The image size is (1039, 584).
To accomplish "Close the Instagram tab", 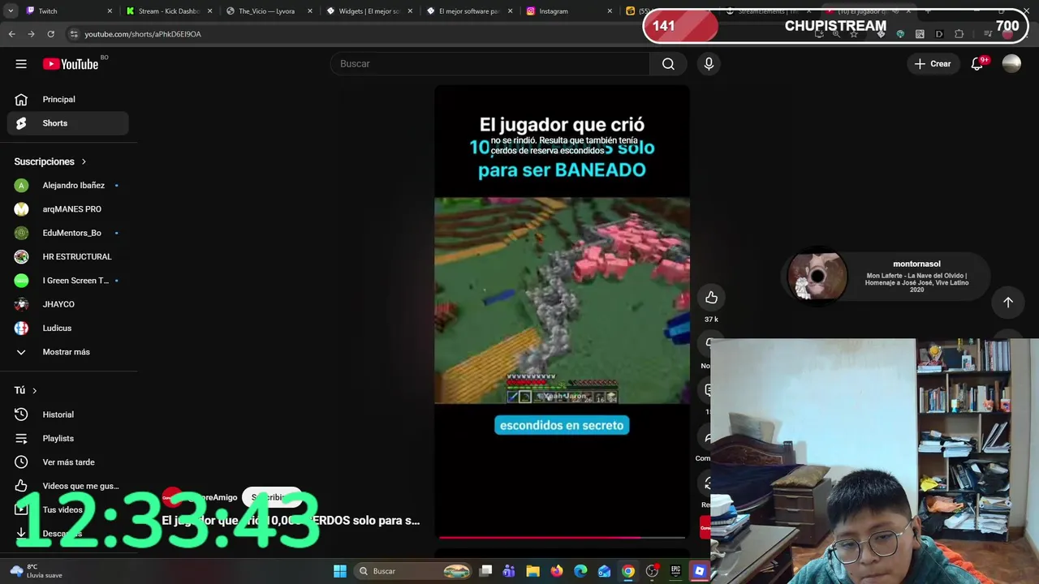I will tap(610, 11).
